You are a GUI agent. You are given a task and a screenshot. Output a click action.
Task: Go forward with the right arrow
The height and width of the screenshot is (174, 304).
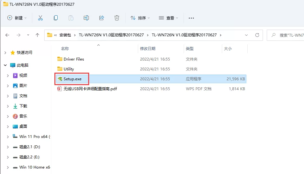18,35
